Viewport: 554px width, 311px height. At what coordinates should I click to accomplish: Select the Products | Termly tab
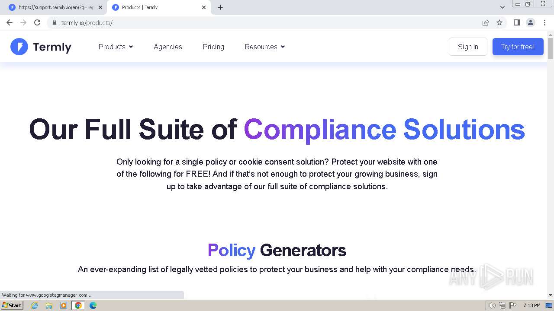click(159, 7)
